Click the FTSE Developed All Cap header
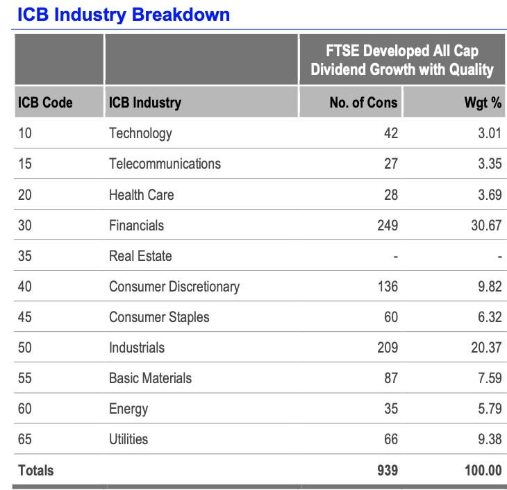This screenshot has width=507, height=490. coord(402,60)
